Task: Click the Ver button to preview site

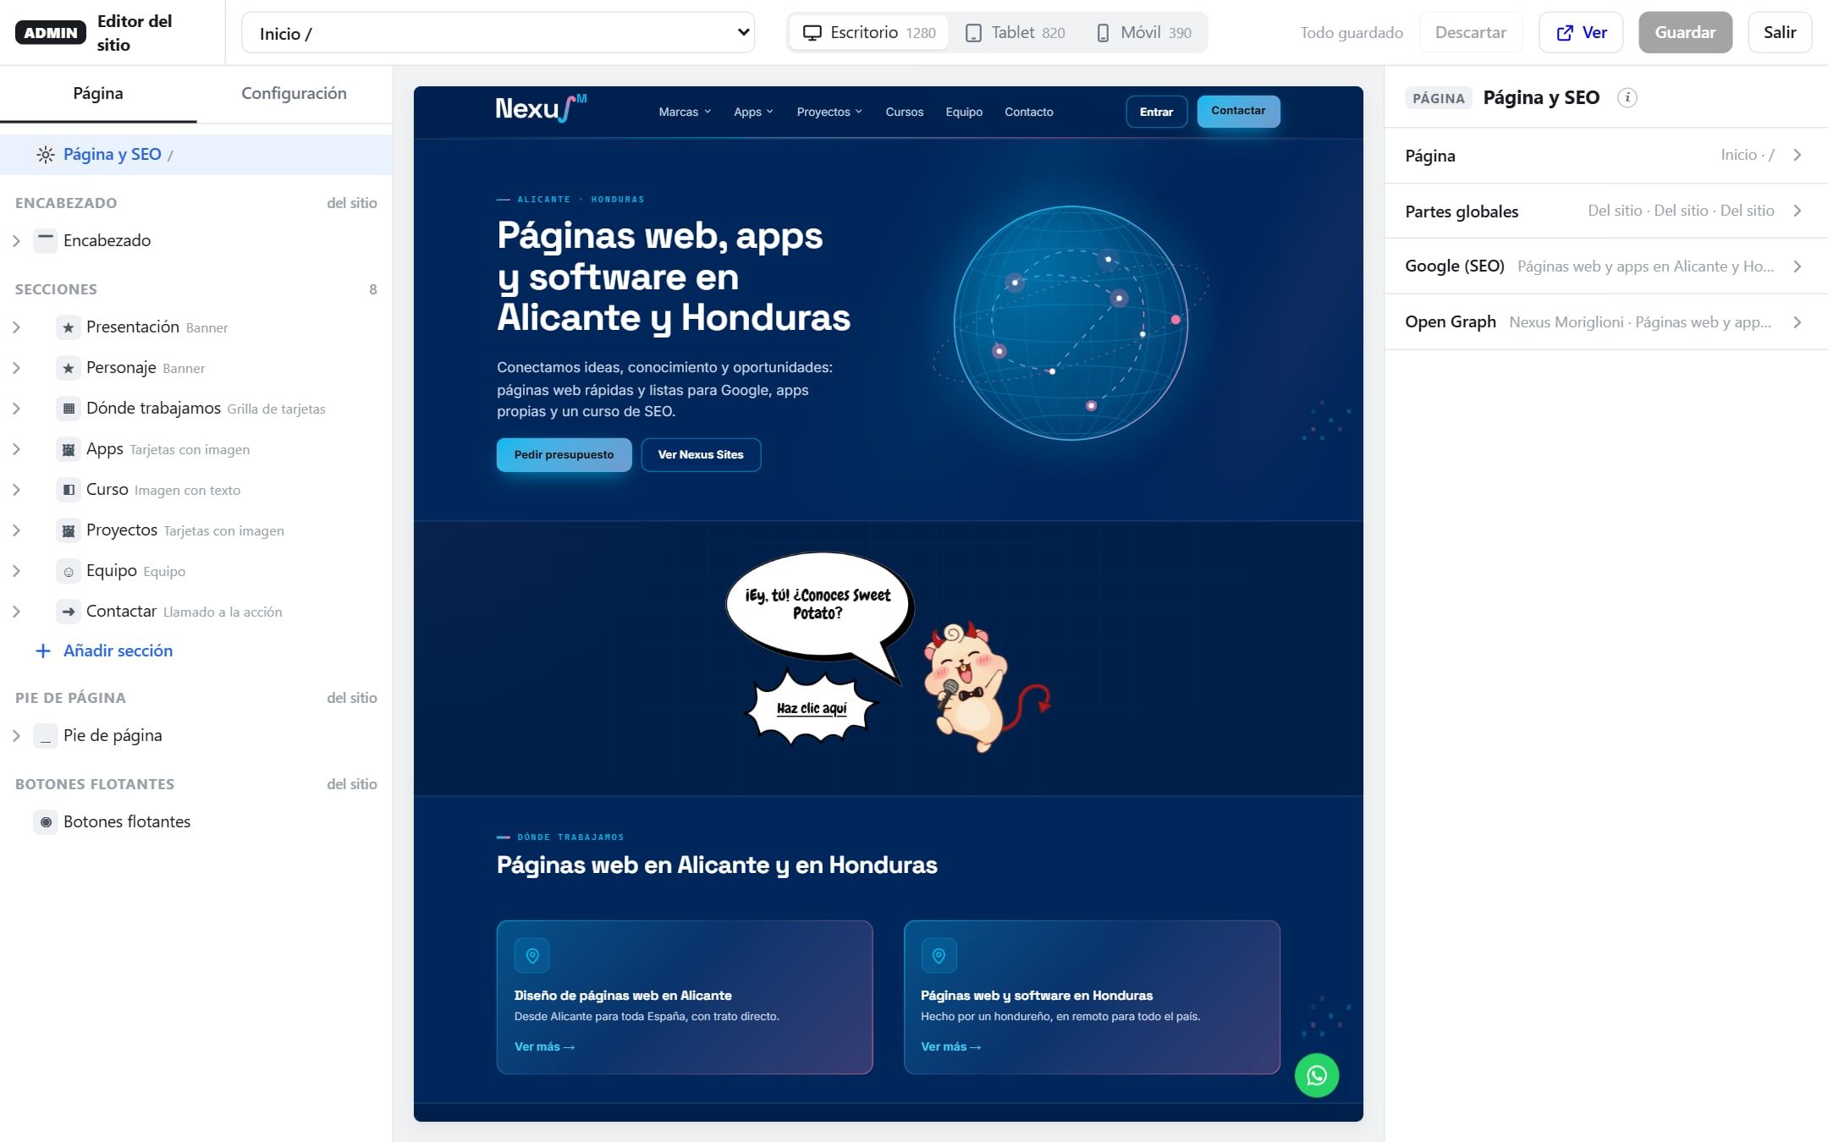Action: (1581, 32)
